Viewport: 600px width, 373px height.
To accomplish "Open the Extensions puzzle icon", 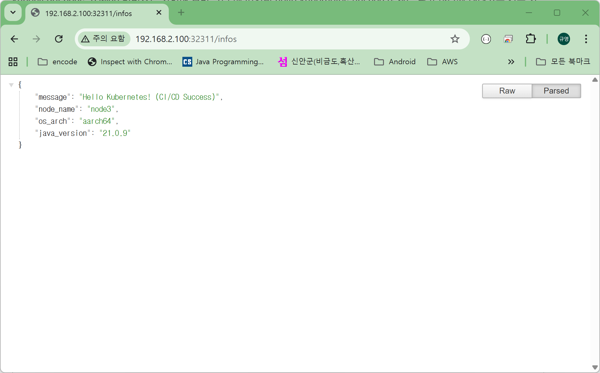I will pos(530,39).
